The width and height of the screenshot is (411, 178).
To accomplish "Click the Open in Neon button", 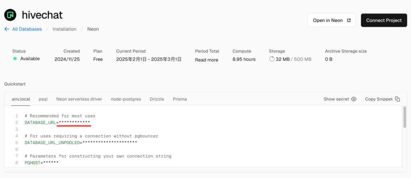I will click(332, 20).
